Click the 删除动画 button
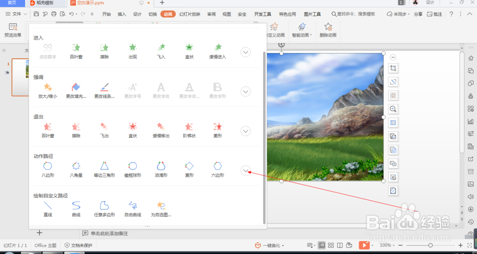477x254 pixels. 328,30
